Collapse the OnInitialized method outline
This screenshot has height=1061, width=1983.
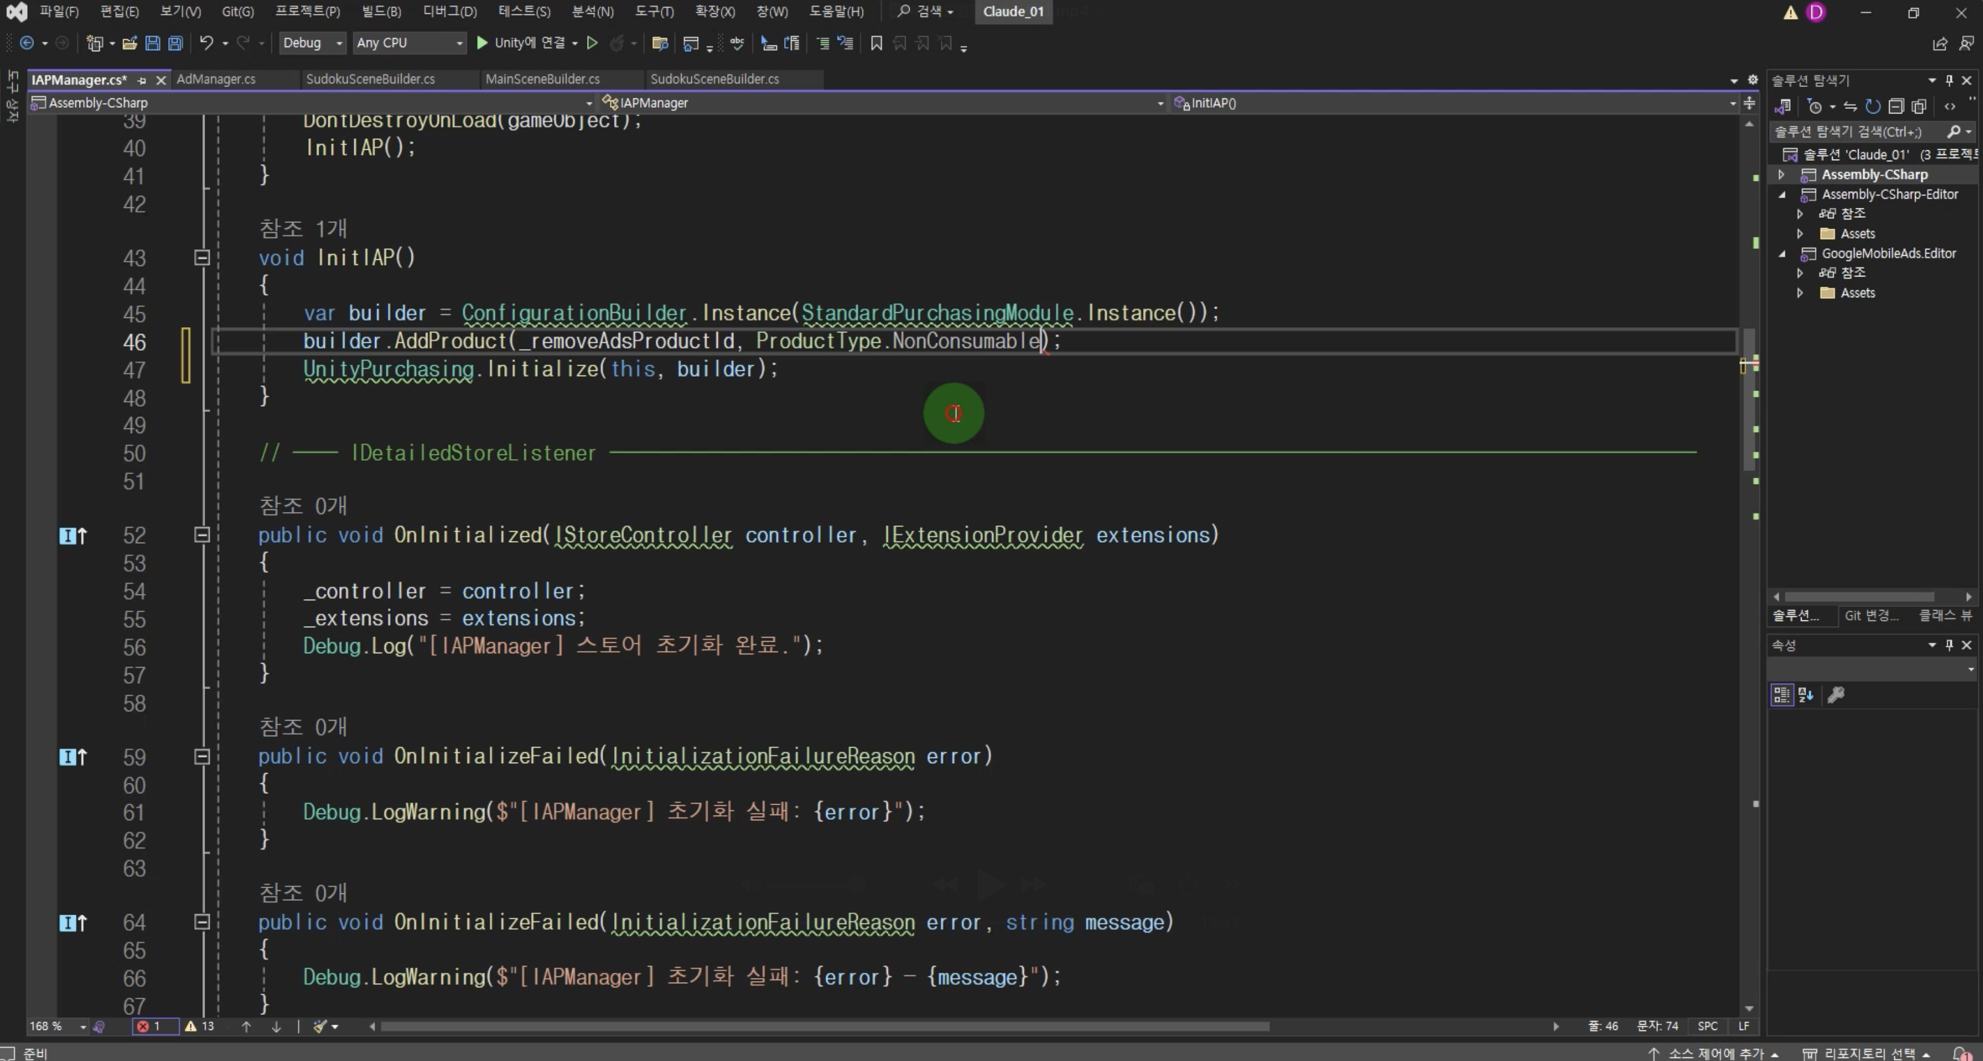point(202,535)
